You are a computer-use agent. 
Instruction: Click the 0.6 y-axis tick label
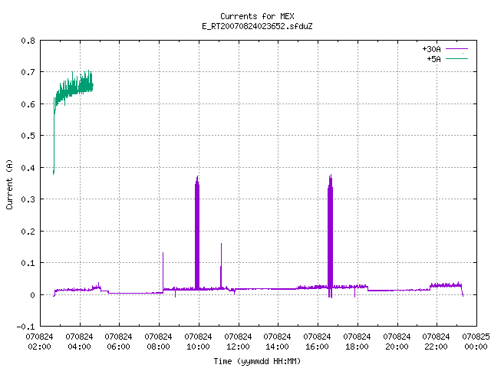(x=28, y=104)
